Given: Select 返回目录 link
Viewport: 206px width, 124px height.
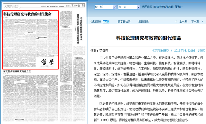Looking at the screenshot, I should click(144, 21).
